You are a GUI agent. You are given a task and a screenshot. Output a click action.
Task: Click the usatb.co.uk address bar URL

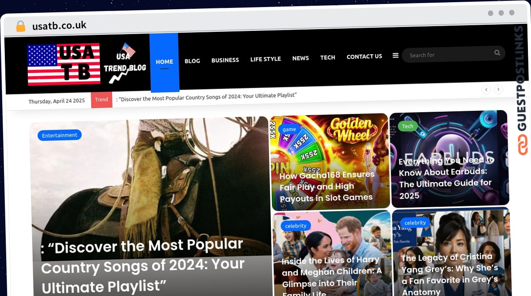tap(59, 26)
